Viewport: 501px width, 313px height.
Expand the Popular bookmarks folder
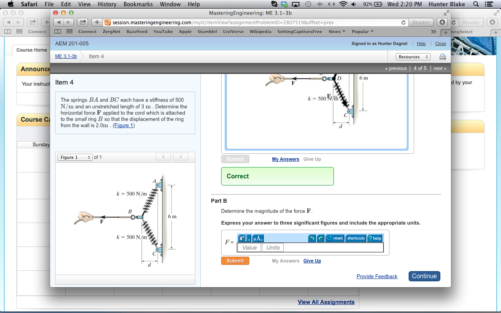[362, 32]
